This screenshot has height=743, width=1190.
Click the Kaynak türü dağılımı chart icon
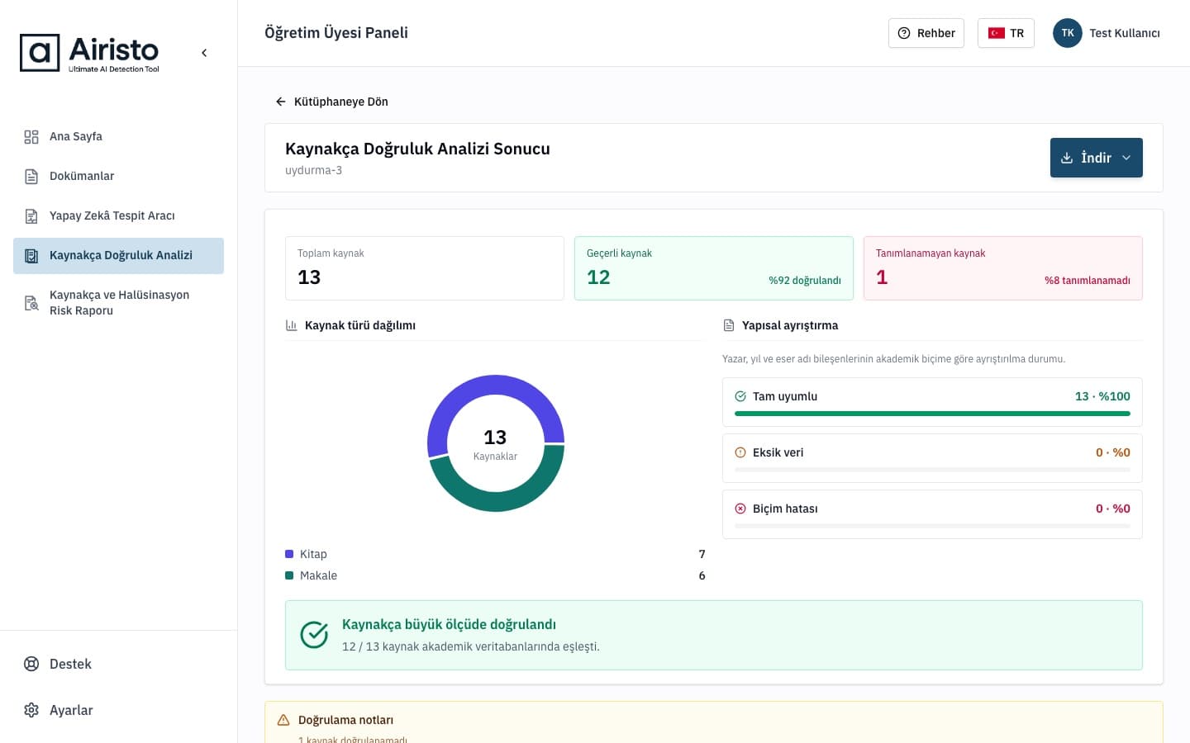292,325
